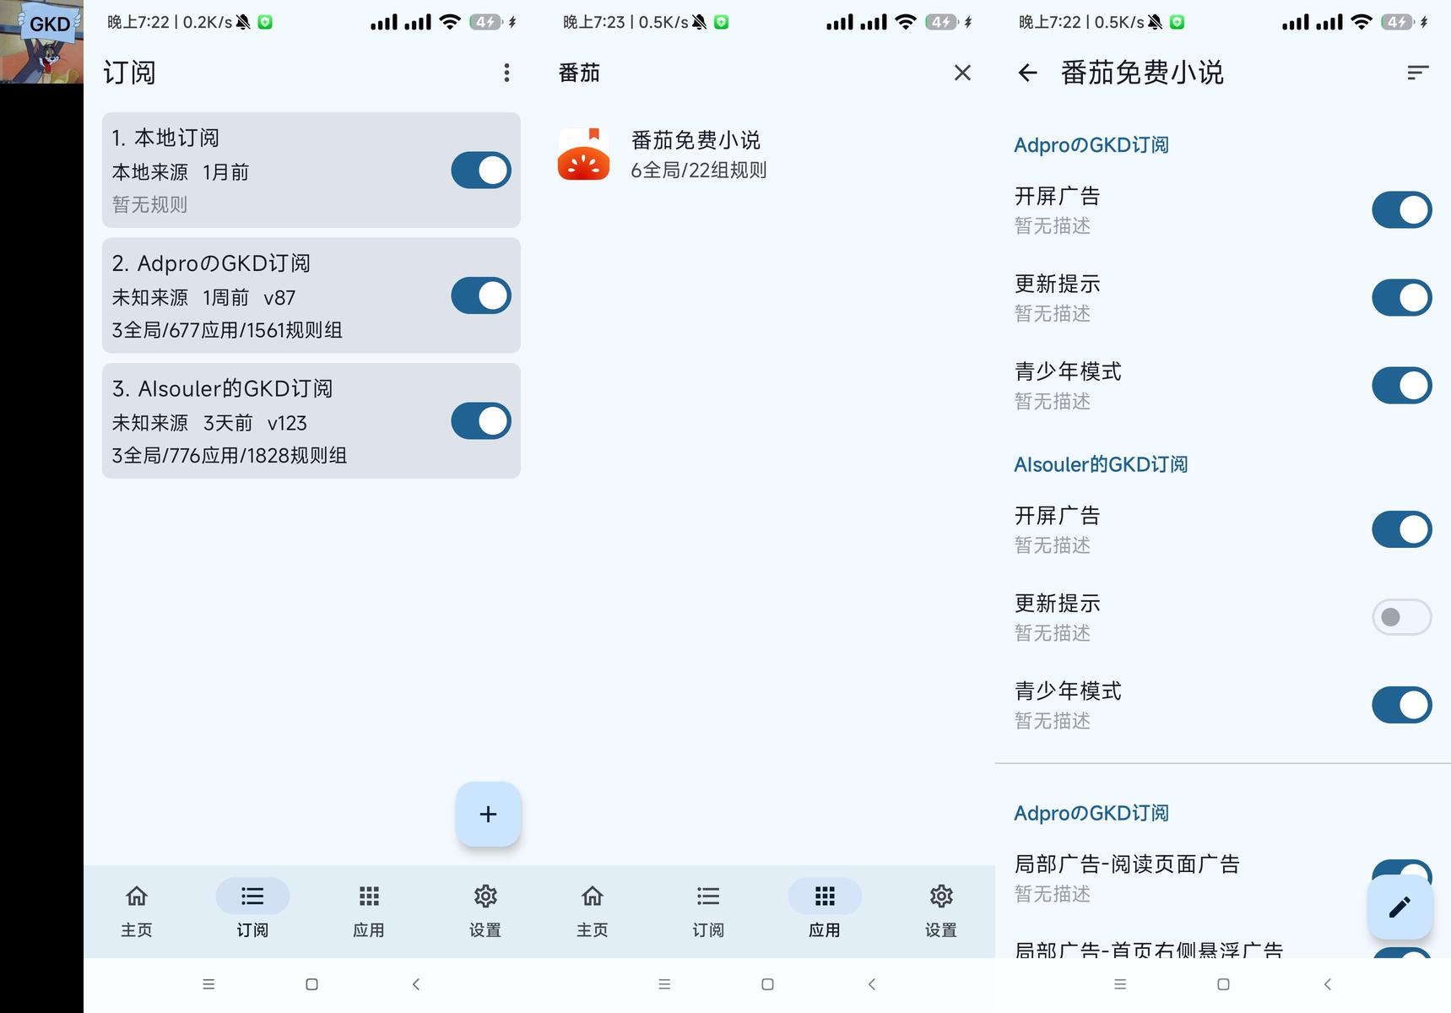Screen dimensions: 1451x1013
Task: Disable the AdproのGKD订阅 subscription switch
Action: pyautogui.click(x=481, y=296)
